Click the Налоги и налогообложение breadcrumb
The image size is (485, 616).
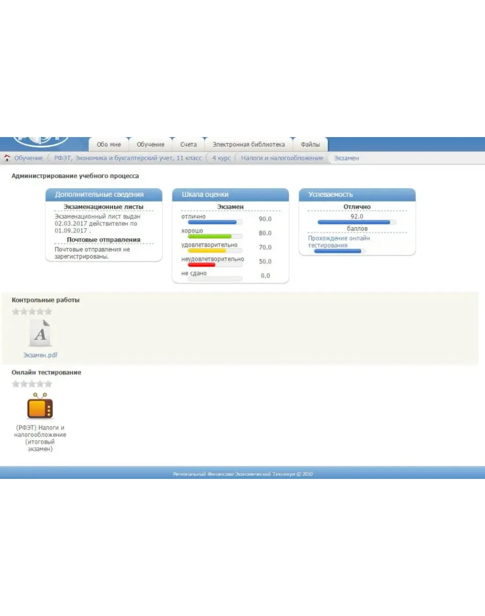[282, 158]
